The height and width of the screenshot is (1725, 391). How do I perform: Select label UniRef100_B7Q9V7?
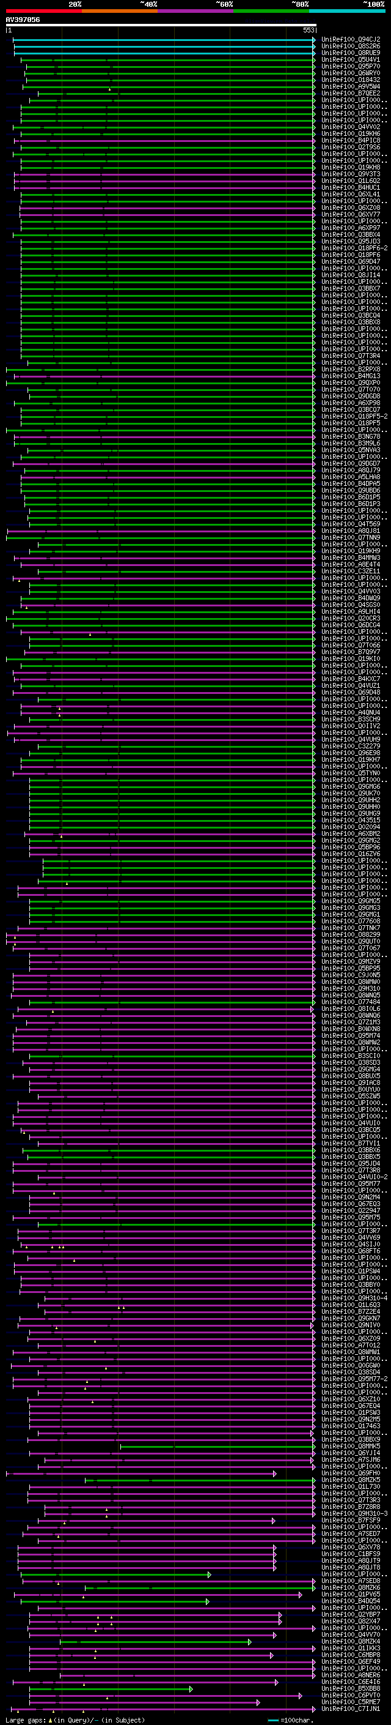[351, 652]
